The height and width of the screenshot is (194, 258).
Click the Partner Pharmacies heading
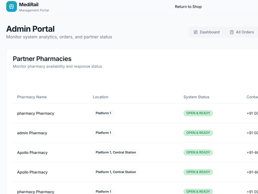42,59
